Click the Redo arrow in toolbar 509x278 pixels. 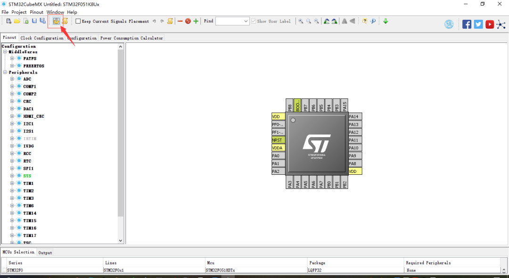point(162,21)
